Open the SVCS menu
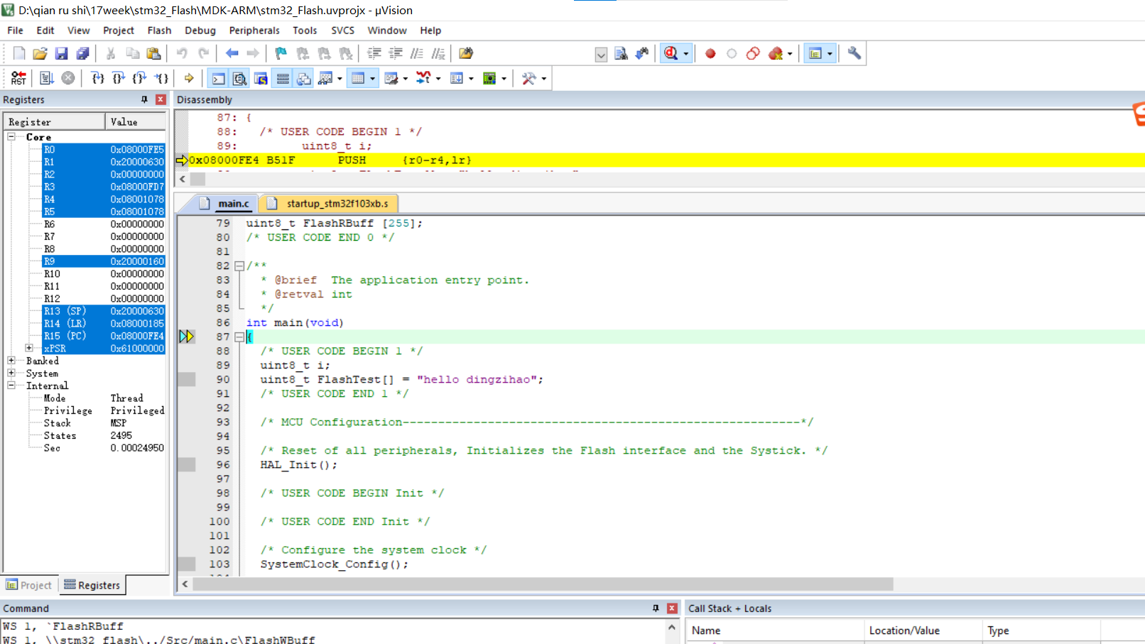 (342, 31)
